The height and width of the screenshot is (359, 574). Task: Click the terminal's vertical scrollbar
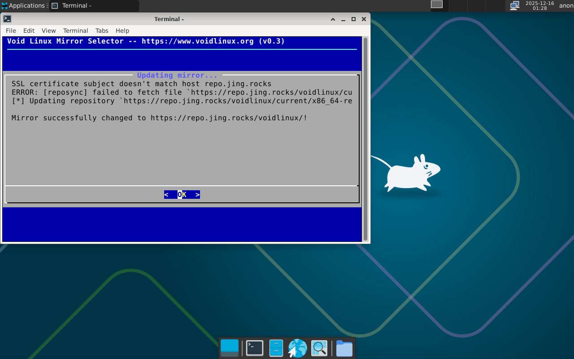[365, 139]
